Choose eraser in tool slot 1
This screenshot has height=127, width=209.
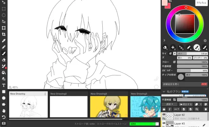tap(165, 48)
